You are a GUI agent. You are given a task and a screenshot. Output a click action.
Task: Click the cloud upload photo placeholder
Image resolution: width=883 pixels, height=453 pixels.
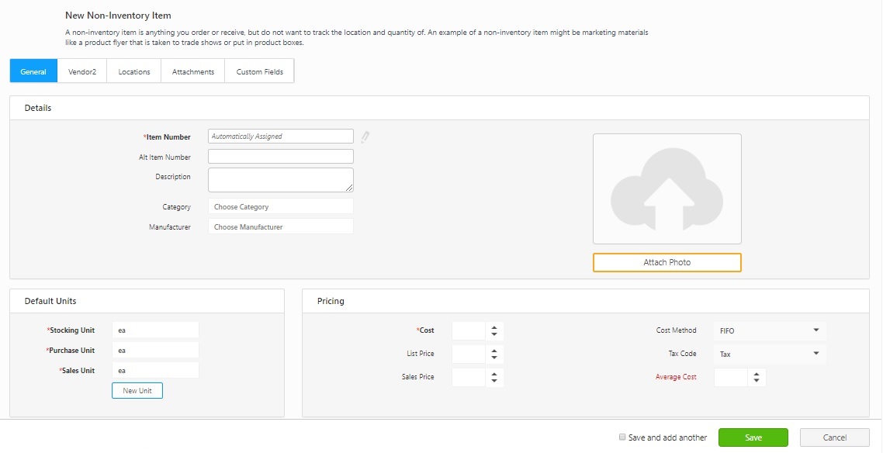(667, 189)
